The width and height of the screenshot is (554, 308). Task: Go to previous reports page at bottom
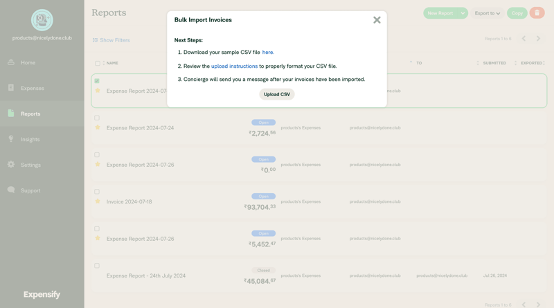(x=524, y=305)
